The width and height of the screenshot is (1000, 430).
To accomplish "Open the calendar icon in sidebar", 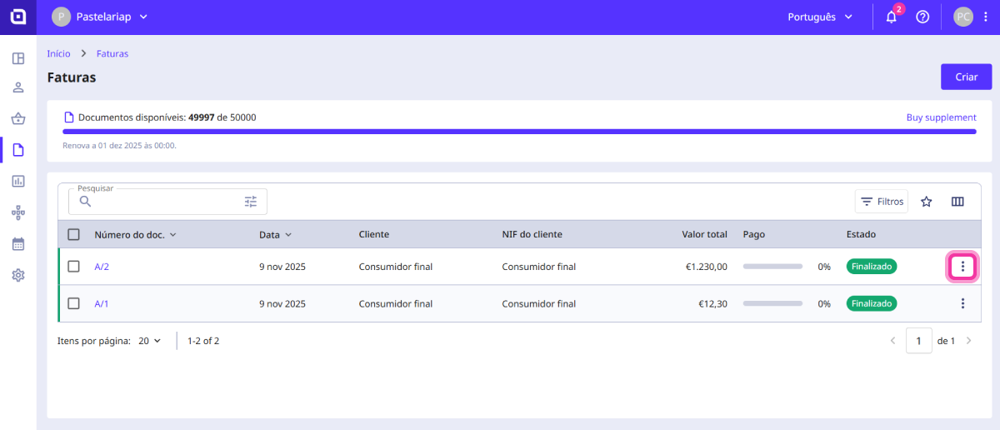I will pos(18,244).
